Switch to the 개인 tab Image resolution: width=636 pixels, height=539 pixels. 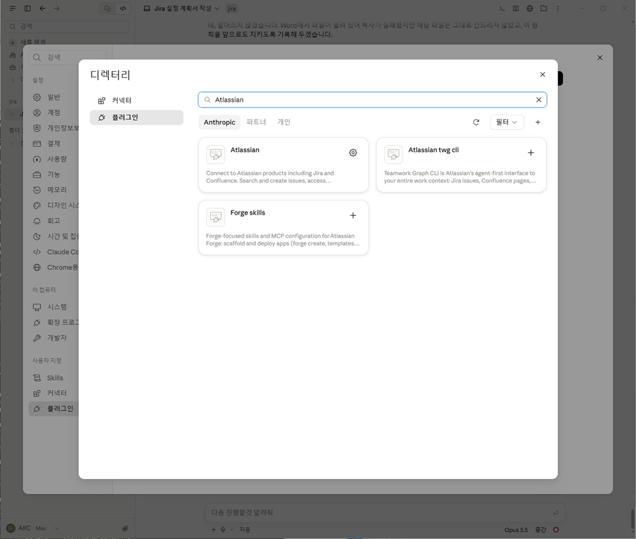point(284,122)
